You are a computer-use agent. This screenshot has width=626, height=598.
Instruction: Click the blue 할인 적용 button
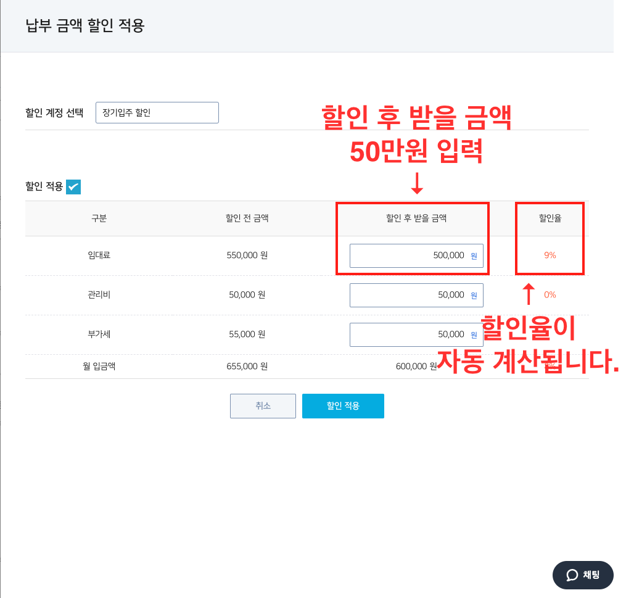[343, 406]
